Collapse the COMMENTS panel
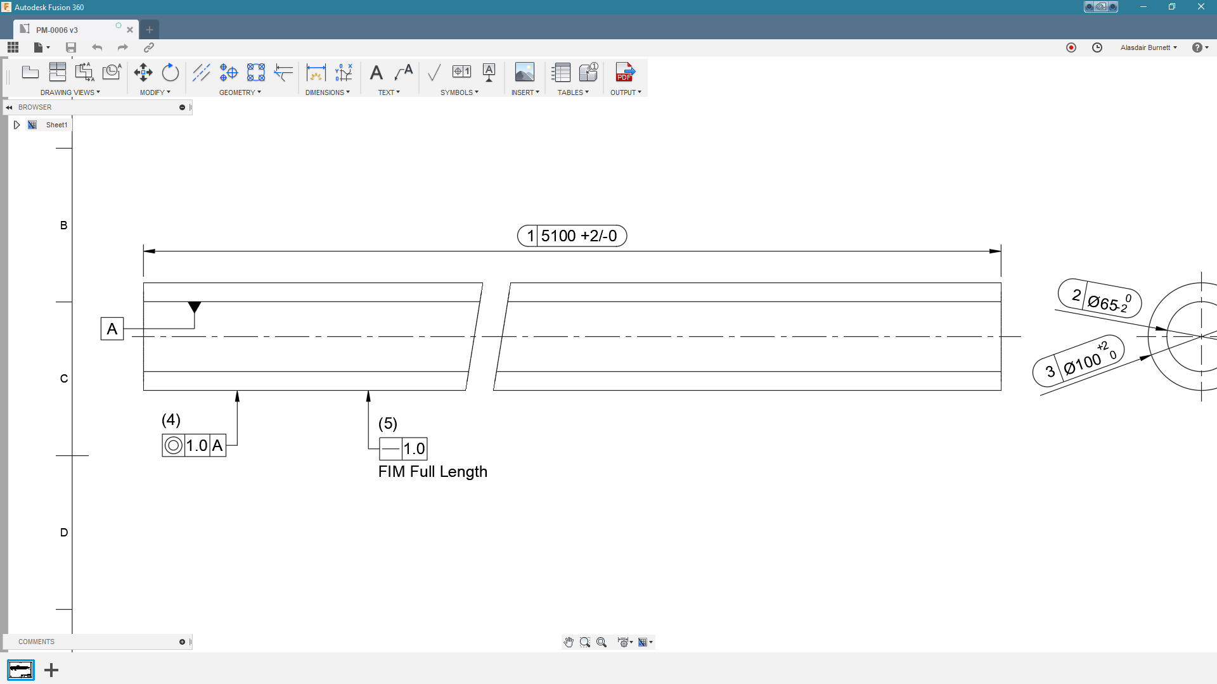 pyautogui.click(x=183, y=642)
